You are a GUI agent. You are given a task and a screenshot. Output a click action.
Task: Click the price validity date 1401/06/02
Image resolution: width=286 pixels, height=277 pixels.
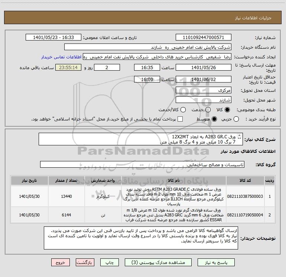point(204,80)
